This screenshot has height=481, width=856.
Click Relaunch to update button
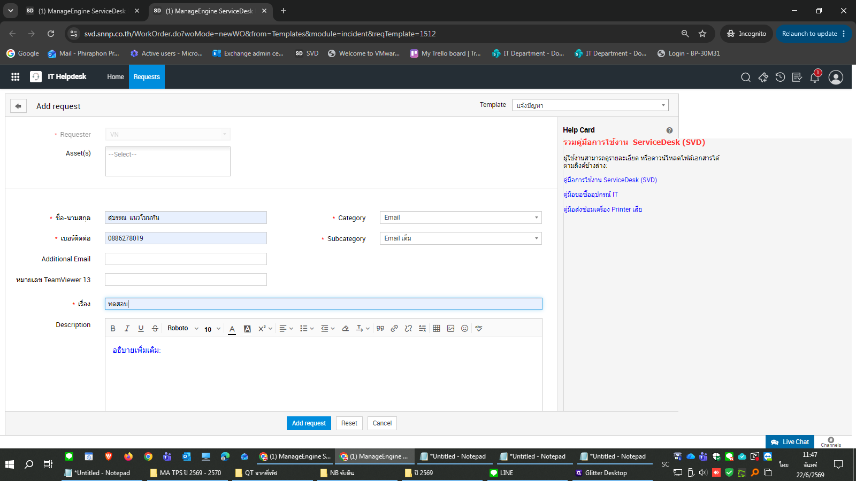(813, 34)
